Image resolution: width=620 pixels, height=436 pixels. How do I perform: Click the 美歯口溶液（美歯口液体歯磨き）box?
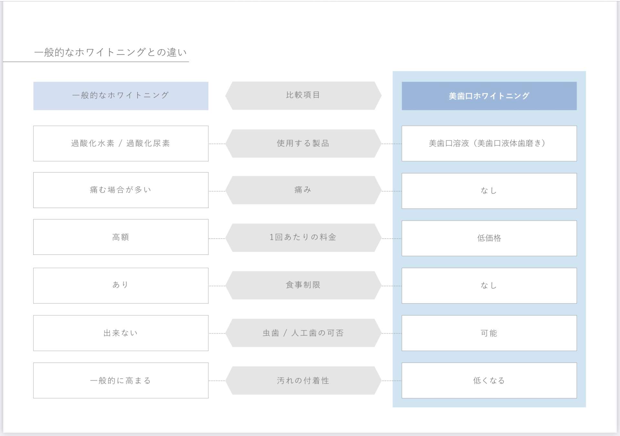(489, 144)
